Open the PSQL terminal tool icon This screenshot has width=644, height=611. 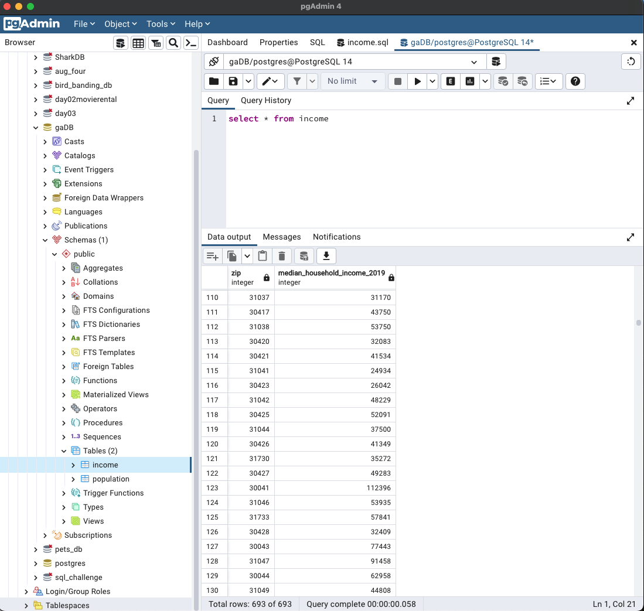[x=191, y=42]
